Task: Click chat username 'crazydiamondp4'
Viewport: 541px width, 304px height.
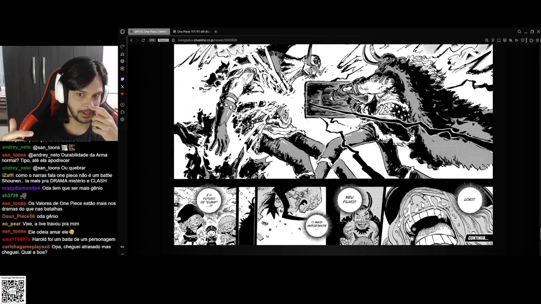Action: pyautogui.click(x=21, y=188)
